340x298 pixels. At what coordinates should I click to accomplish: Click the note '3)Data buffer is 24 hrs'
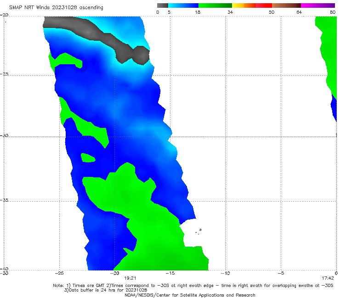coord(105,290)
